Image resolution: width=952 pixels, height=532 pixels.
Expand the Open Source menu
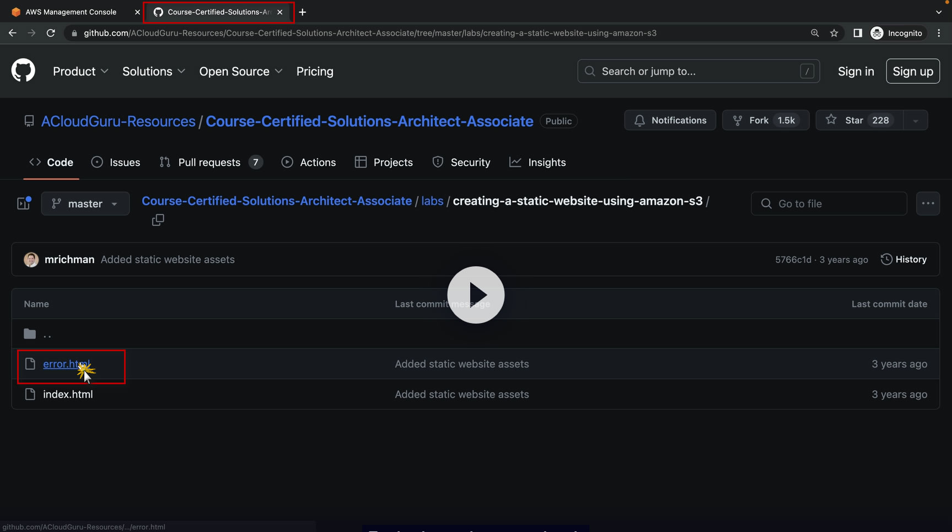point(241,72)
